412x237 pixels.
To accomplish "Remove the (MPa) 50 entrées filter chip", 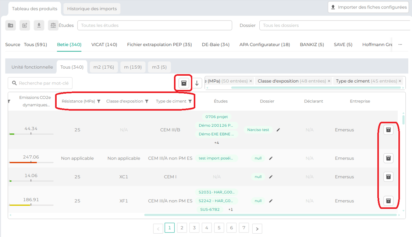I will pos(251,81).
